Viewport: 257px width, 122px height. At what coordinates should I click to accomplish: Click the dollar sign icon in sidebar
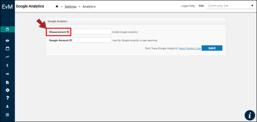[8, 65]
